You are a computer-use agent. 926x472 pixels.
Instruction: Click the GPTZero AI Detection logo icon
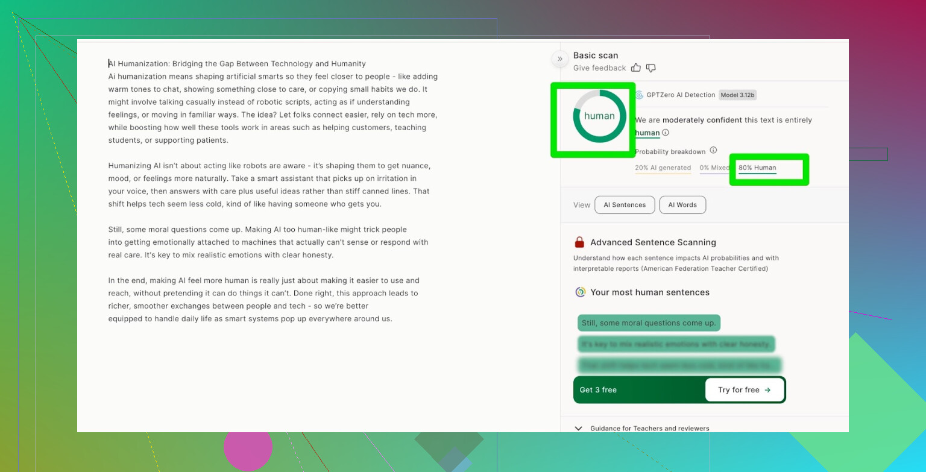pyautogui.click(x=639, y=95)
